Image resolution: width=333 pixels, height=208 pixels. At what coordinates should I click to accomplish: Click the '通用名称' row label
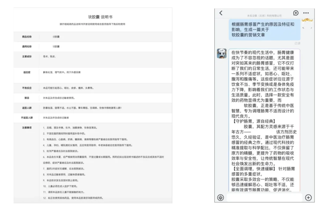[x=27, y=47]
